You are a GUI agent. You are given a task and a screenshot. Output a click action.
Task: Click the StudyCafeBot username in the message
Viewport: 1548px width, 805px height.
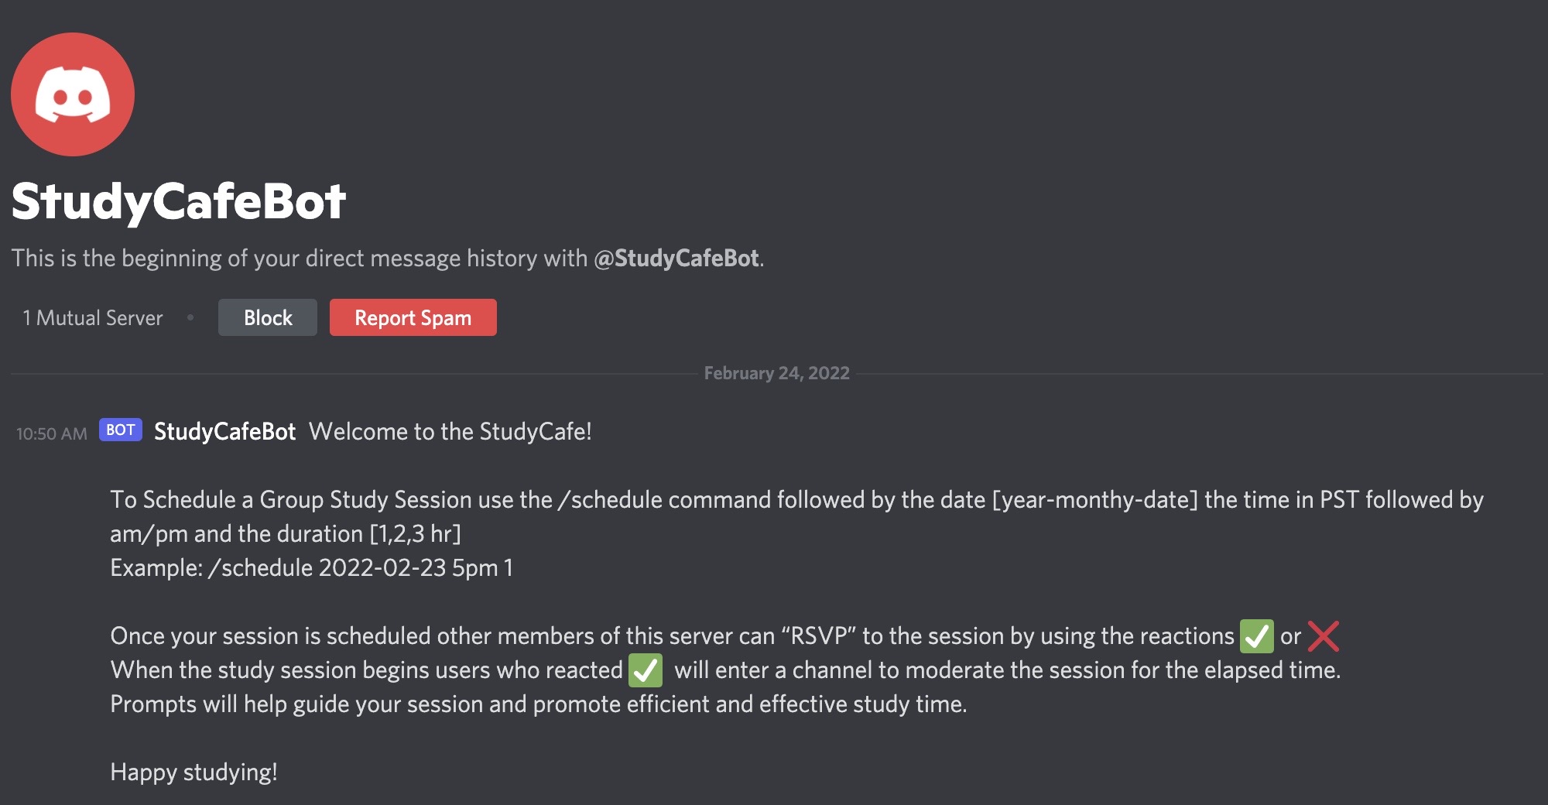coord(224,431)
